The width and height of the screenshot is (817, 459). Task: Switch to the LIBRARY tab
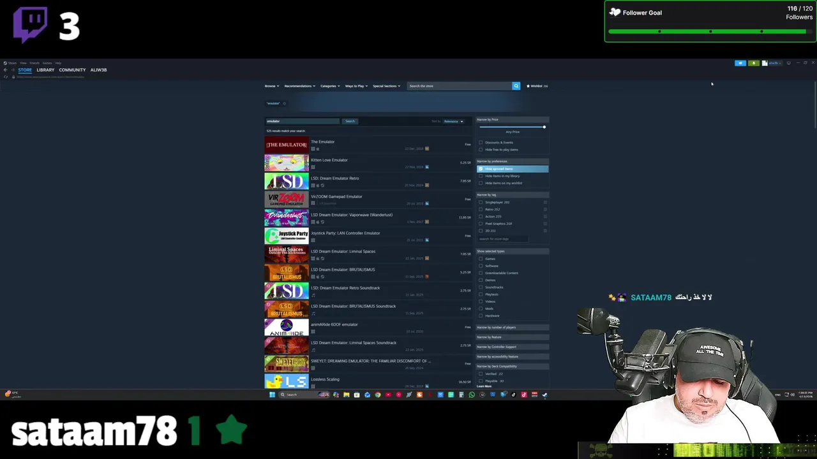(45, 69)
